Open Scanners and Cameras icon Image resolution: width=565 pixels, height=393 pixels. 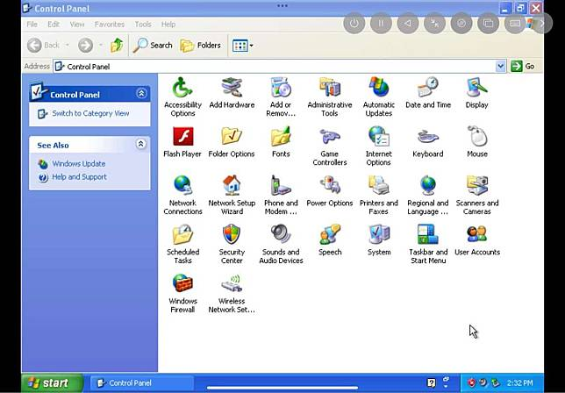(477, 195)
